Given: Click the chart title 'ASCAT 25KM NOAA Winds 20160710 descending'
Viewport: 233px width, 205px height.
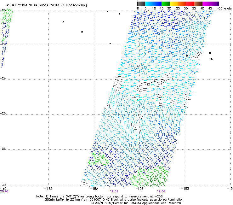Looking at the screenshot, I should (x=46, y=5).
